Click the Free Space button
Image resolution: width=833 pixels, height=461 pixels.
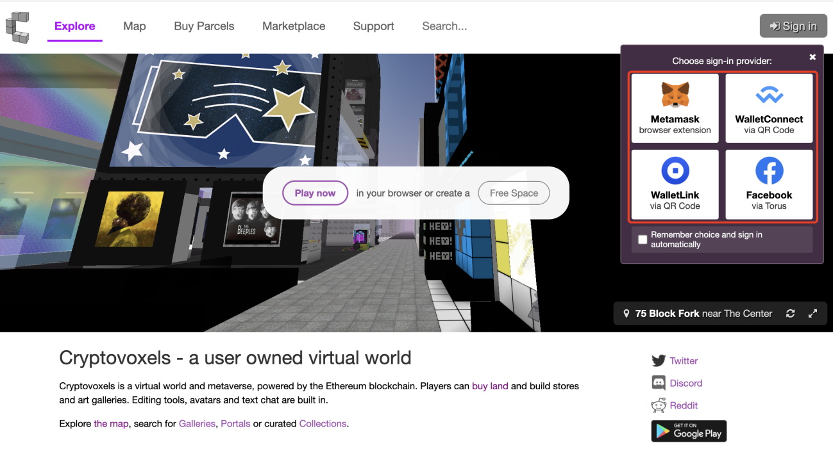click(514, 193)
